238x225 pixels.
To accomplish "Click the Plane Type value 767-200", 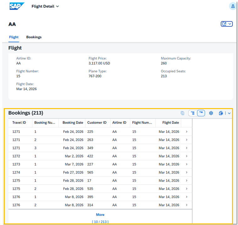I will [x=95, y=76].
